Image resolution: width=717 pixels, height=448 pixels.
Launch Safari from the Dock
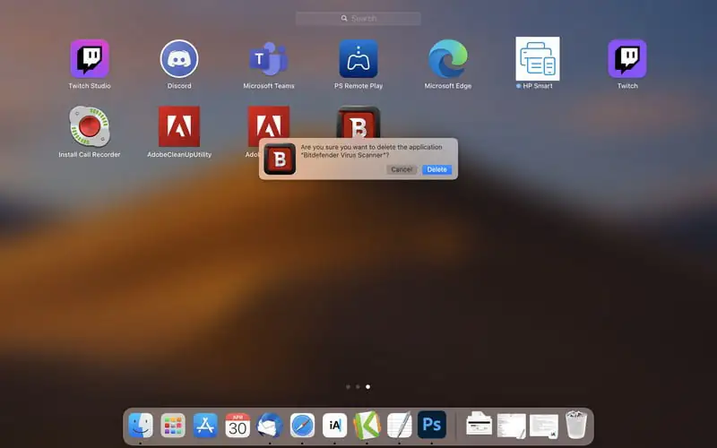click(x=302, y=425)
